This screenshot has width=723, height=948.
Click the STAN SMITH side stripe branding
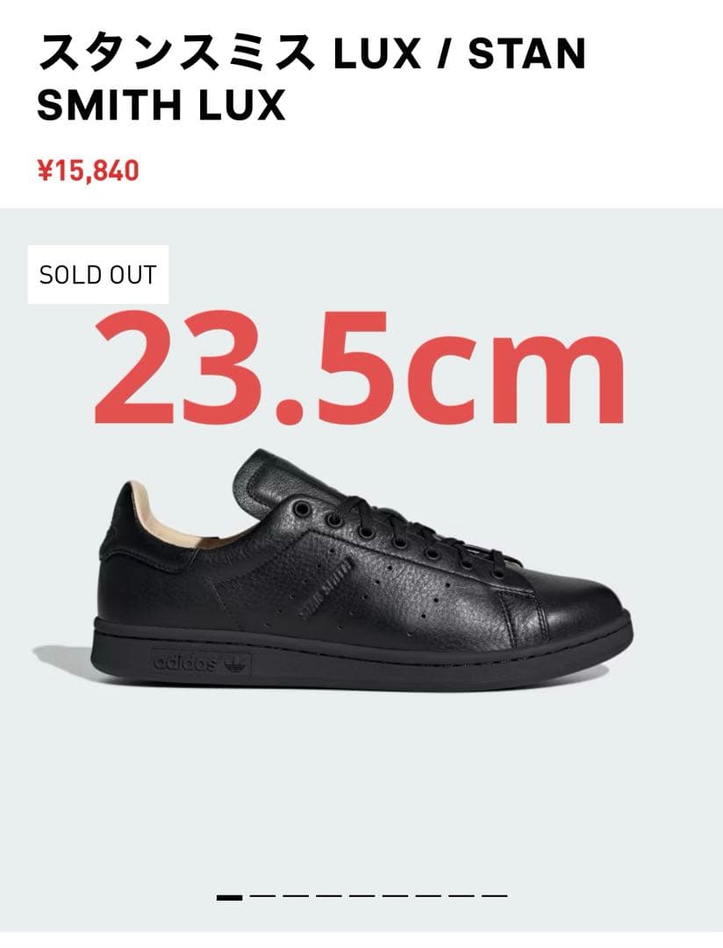326,588
